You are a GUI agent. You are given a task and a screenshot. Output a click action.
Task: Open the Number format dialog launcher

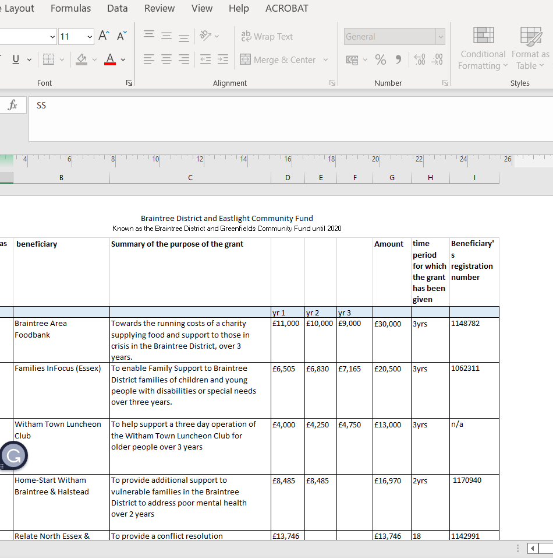click(445, 83)
